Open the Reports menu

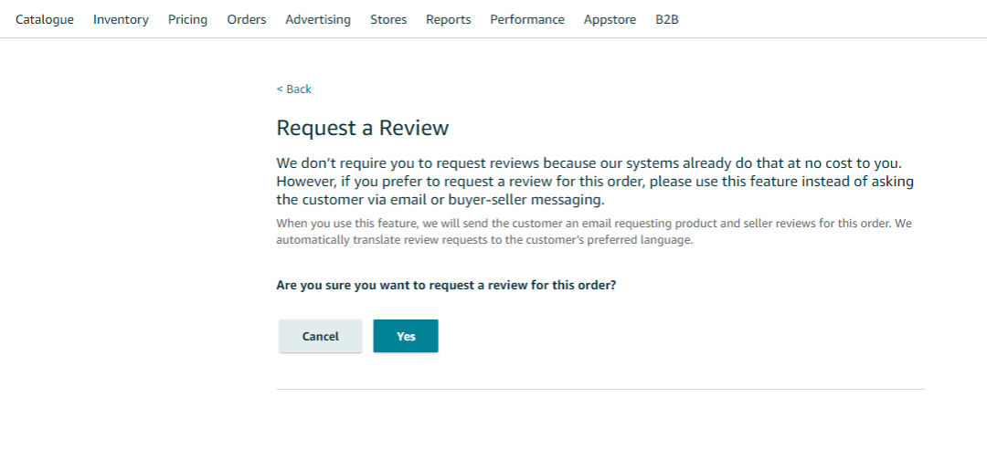(449, 19)
